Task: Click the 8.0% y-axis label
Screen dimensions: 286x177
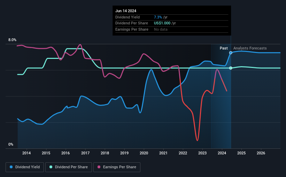Action: tap(12, 40)
